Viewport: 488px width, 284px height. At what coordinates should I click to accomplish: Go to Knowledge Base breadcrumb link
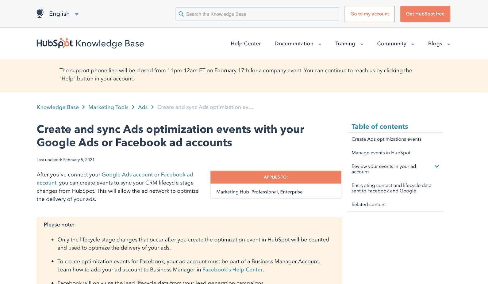click(x=58, y=107)
